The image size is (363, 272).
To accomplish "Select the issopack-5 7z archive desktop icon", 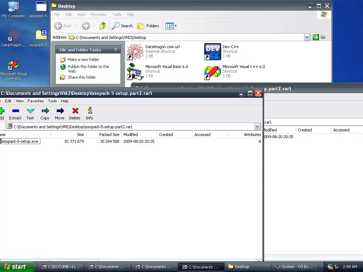I will 41,38.
